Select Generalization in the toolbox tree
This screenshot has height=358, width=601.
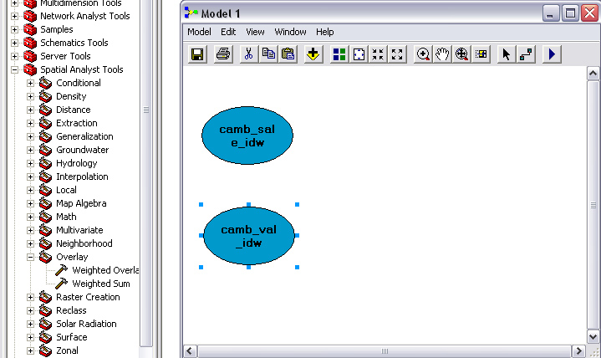tap(84, 136)
